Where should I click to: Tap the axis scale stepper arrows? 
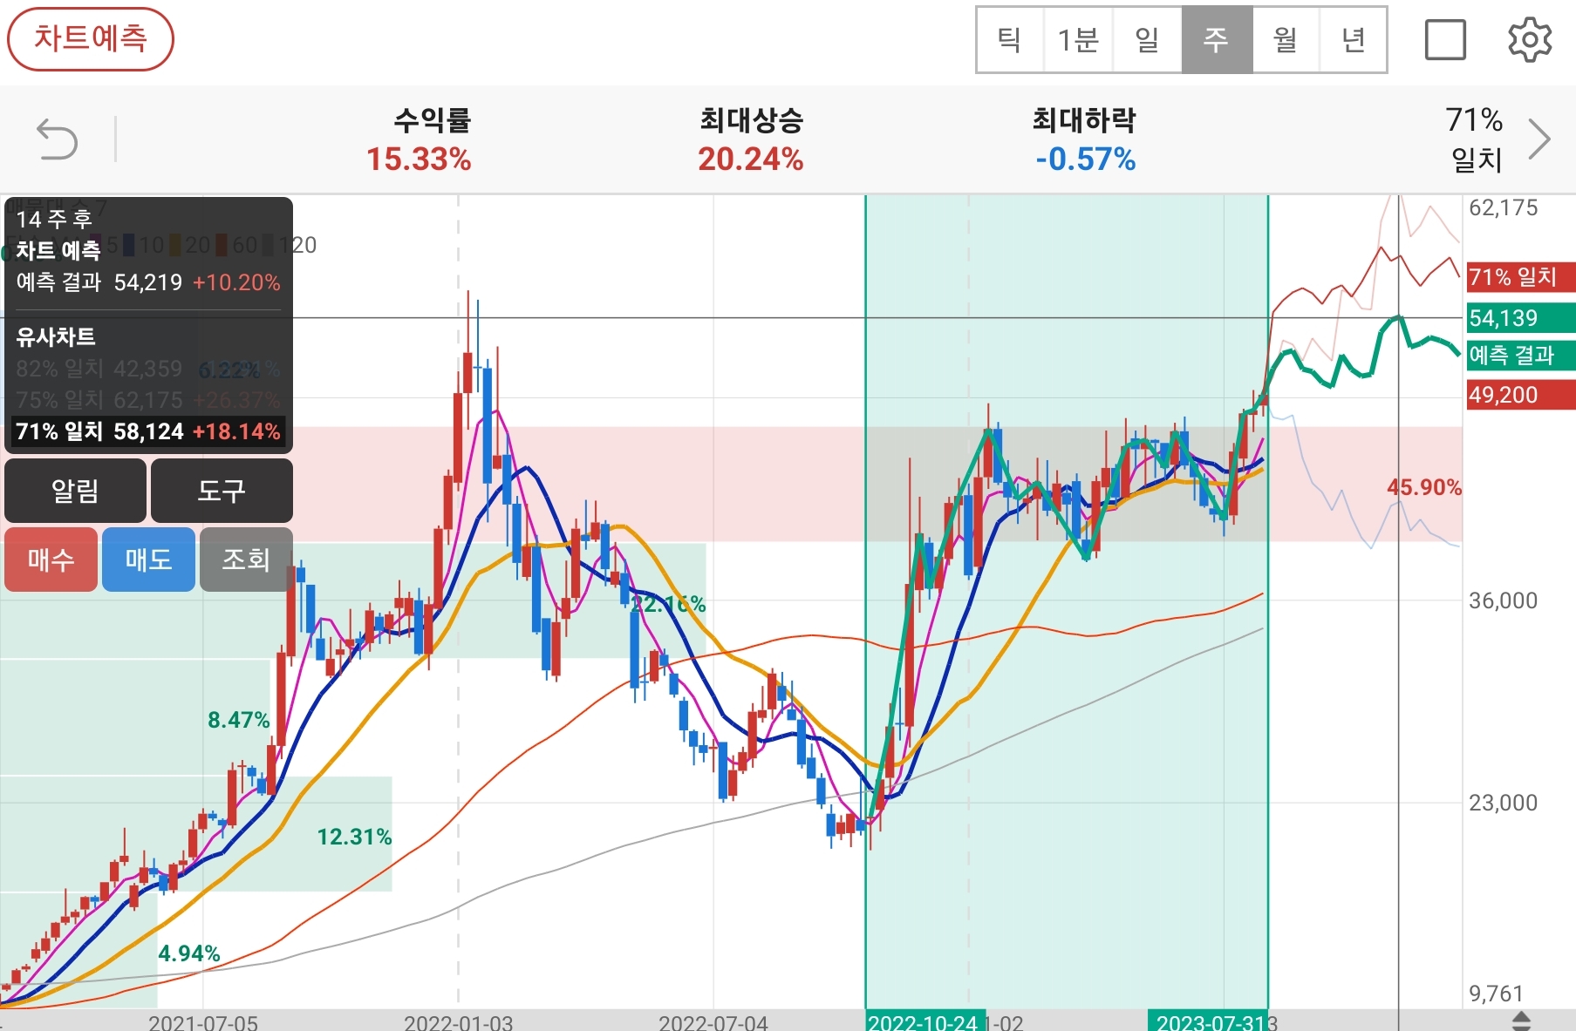click(1521, 1021)
